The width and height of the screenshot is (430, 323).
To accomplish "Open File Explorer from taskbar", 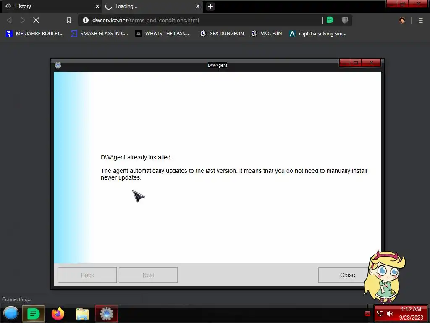I will 82,314.
